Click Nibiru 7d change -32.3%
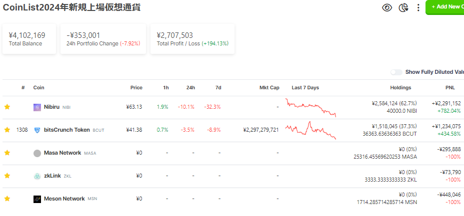The height and width of the screenshot is (216, 464). [212, 107]
